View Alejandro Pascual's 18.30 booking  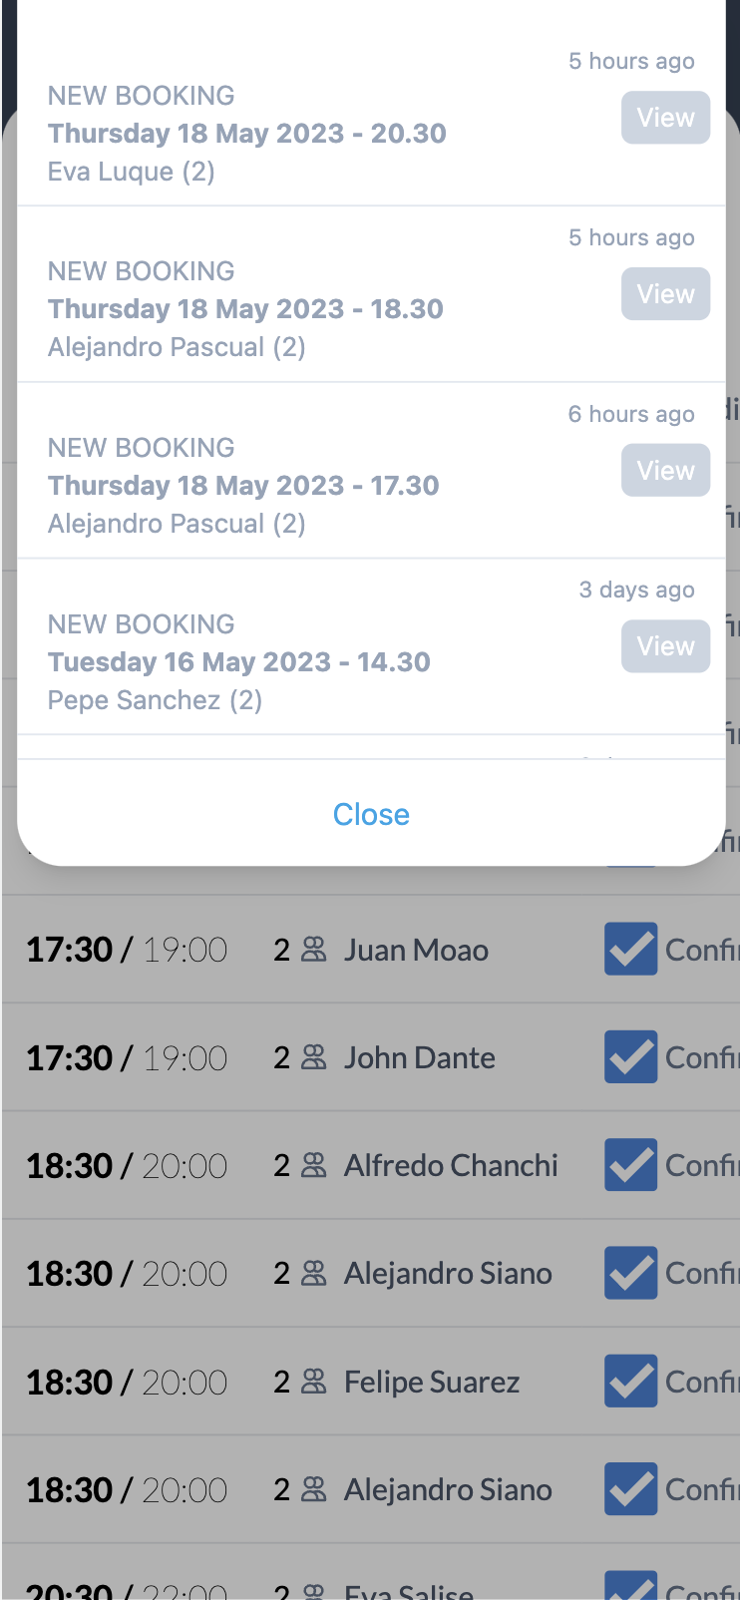[665, 294]
